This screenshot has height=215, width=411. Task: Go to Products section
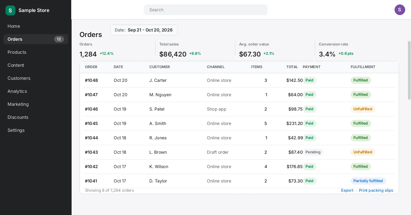pyautogui.click(x=36, y=52)
